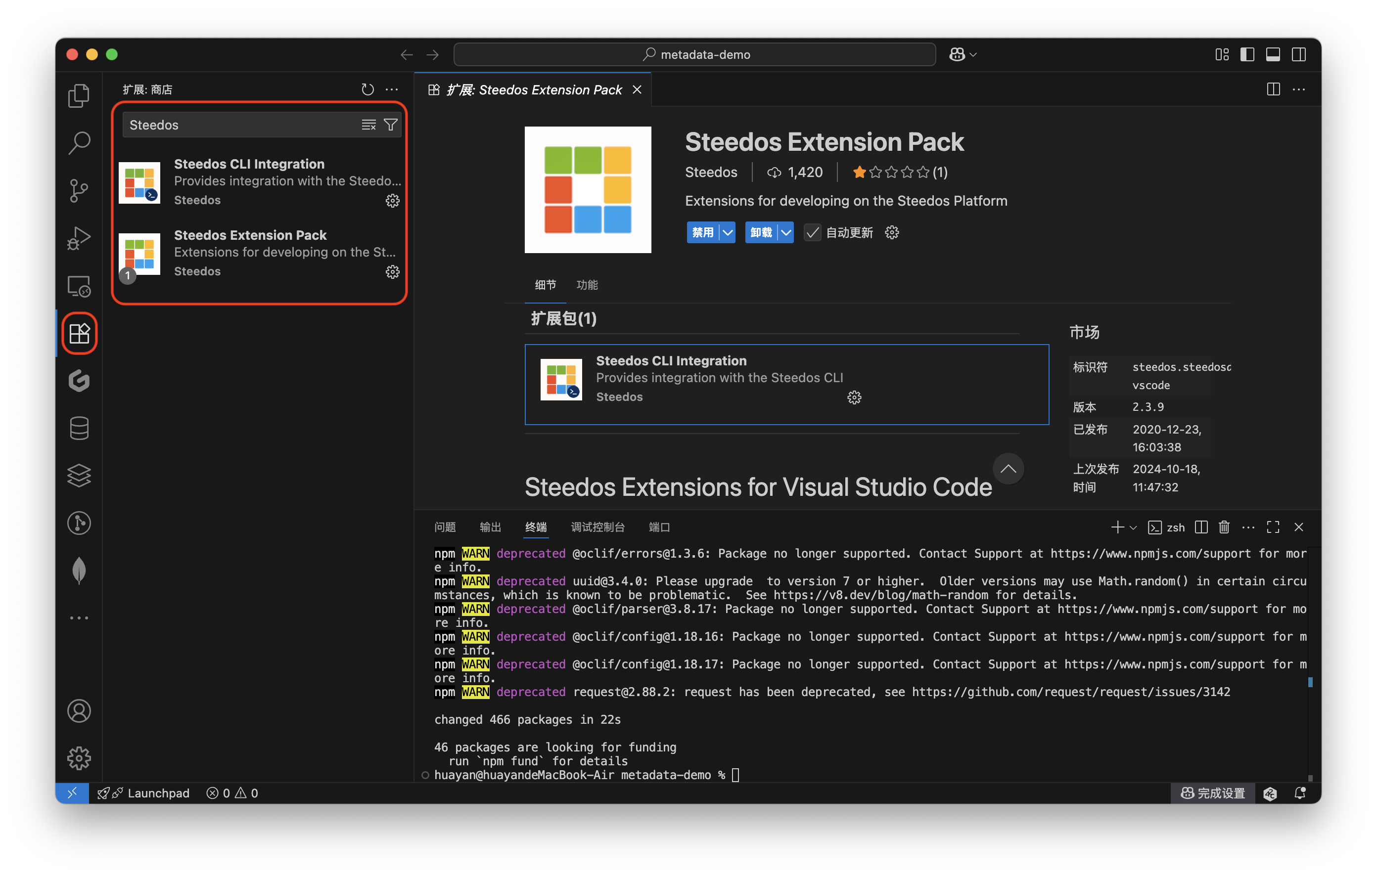The height and width of the screenshot is (877, 1377).
Task: Click the remote window indicator
Action: (x=72, y=793)
